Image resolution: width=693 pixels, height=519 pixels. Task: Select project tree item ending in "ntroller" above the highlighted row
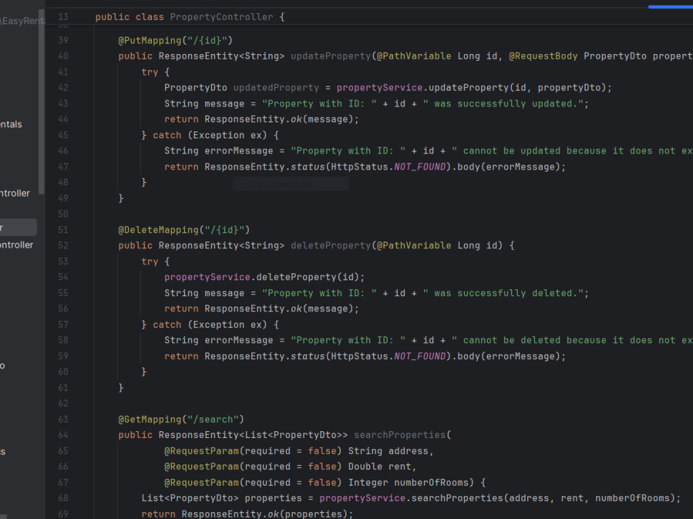[x=15, y=193]
